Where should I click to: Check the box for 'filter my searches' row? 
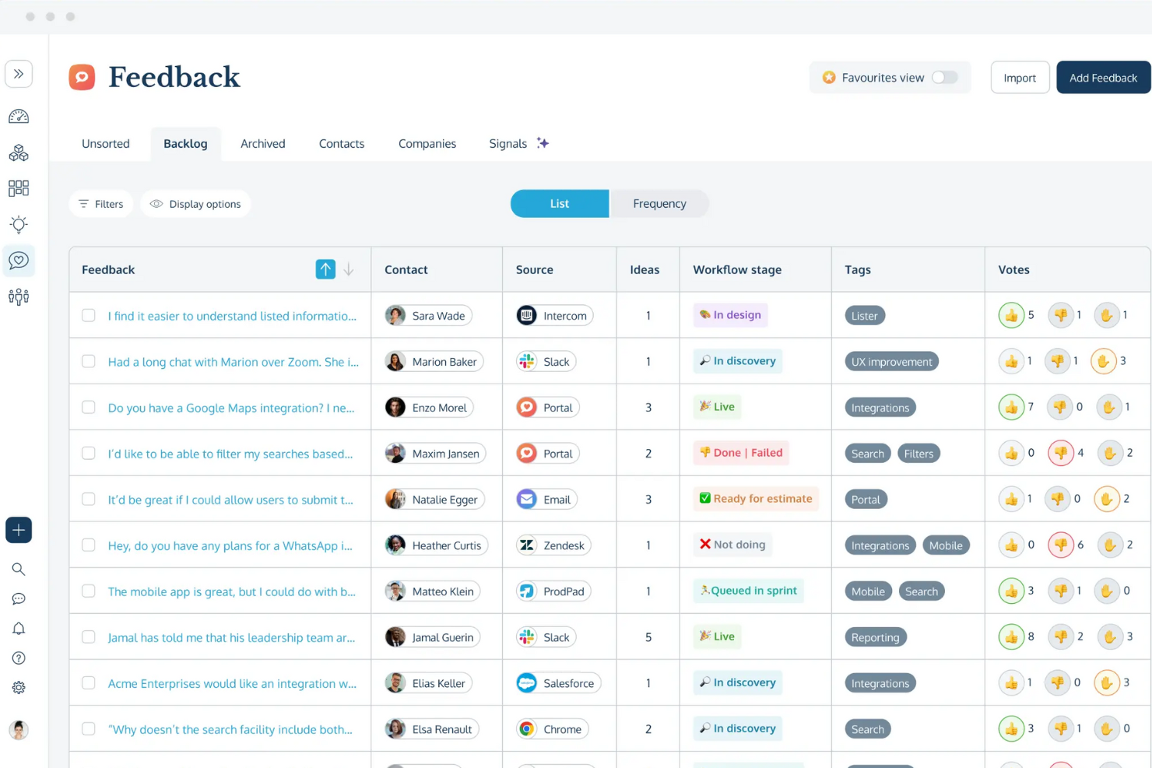(x=89, y=453)
